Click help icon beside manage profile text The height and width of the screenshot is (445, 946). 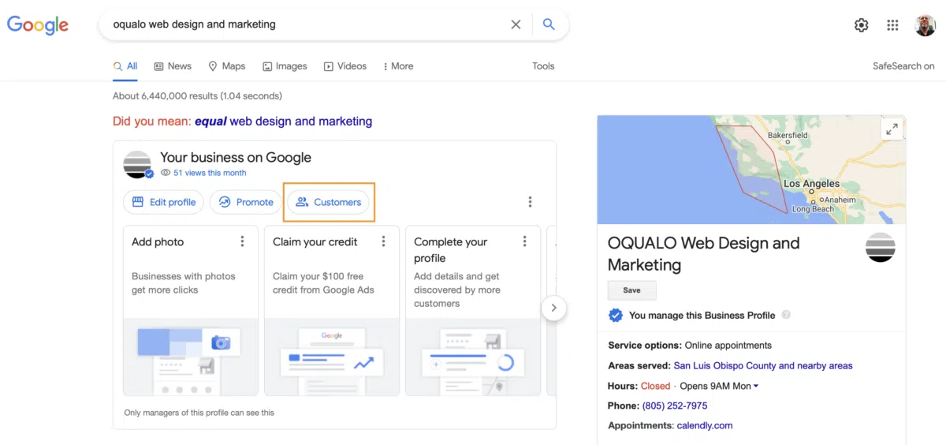[x=786, y=315]
